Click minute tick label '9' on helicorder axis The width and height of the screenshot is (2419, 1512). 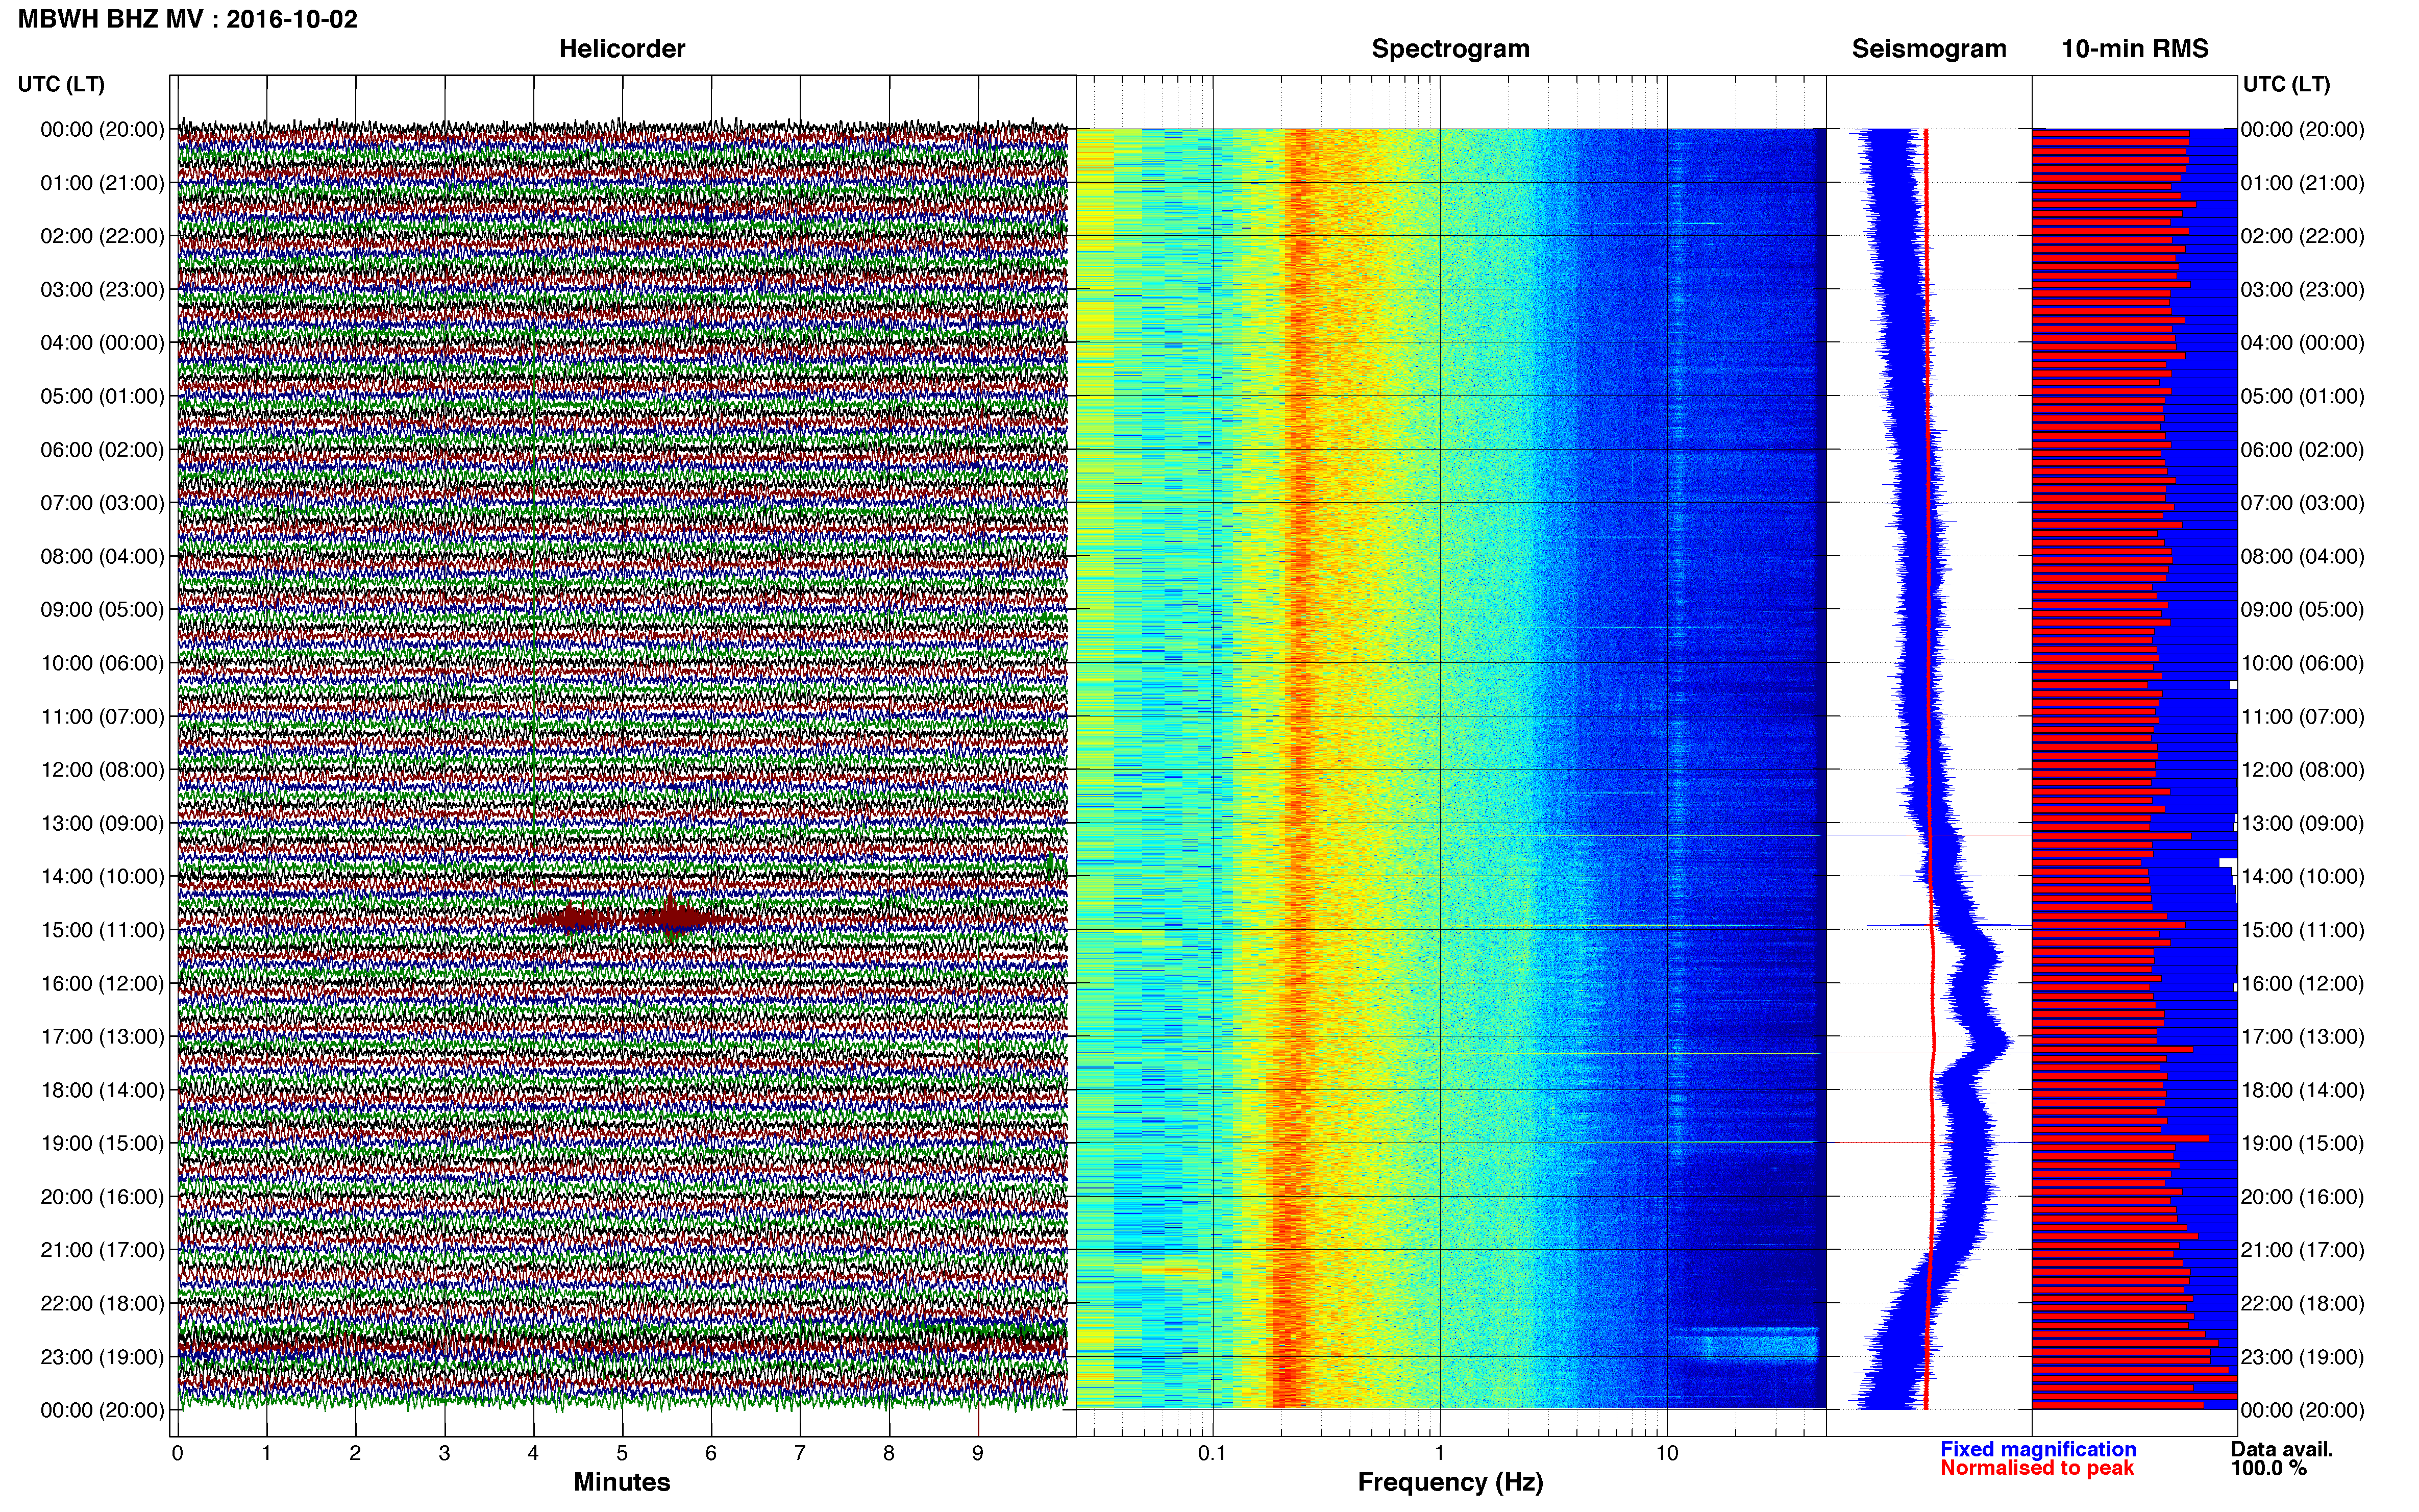click(x=978, y=1453)
